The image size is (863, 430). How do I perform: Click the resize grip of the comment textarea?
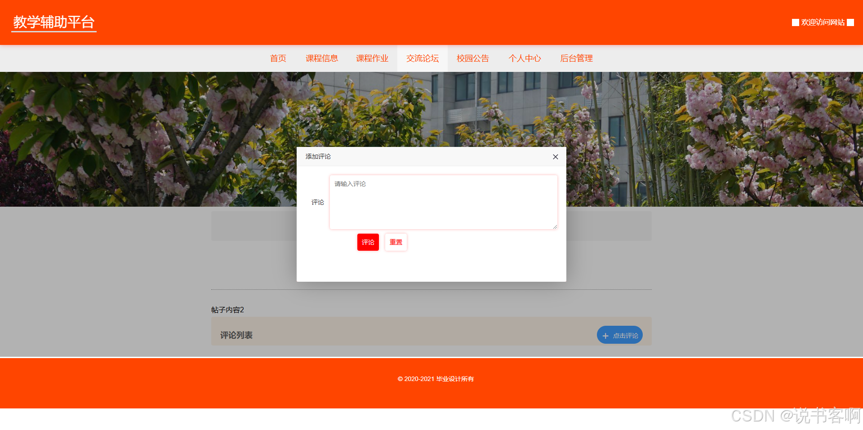[555, 226]
